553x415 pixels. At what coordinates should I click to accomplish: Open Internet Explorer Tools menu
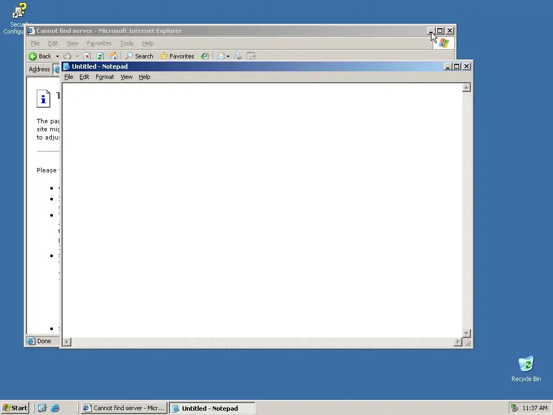point(126,43)
